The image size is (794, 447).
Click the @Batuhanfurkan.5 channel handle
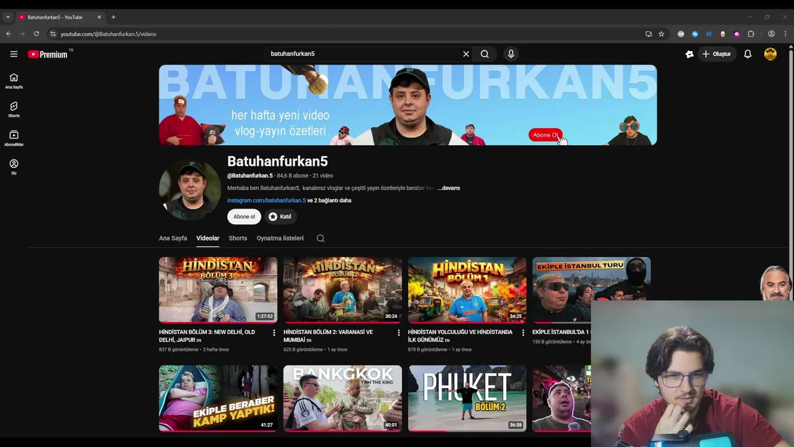click(x=250, y=176)
